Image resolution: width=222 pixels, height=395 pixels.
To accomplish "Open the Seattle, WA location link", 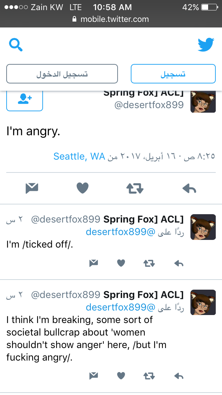I will click(x=79, y=156).
